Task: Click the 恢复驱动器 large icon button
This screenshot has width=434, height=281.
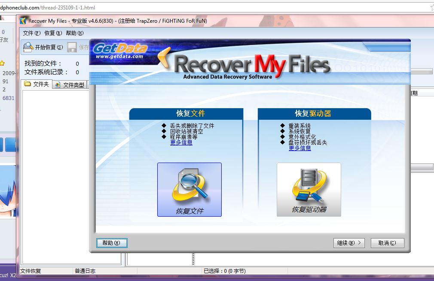Action: [x=309, y=190]
